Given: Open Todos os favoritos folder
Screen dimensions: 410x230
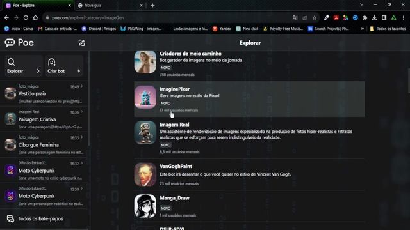Looking at the screenshot, I should (388, 29).
